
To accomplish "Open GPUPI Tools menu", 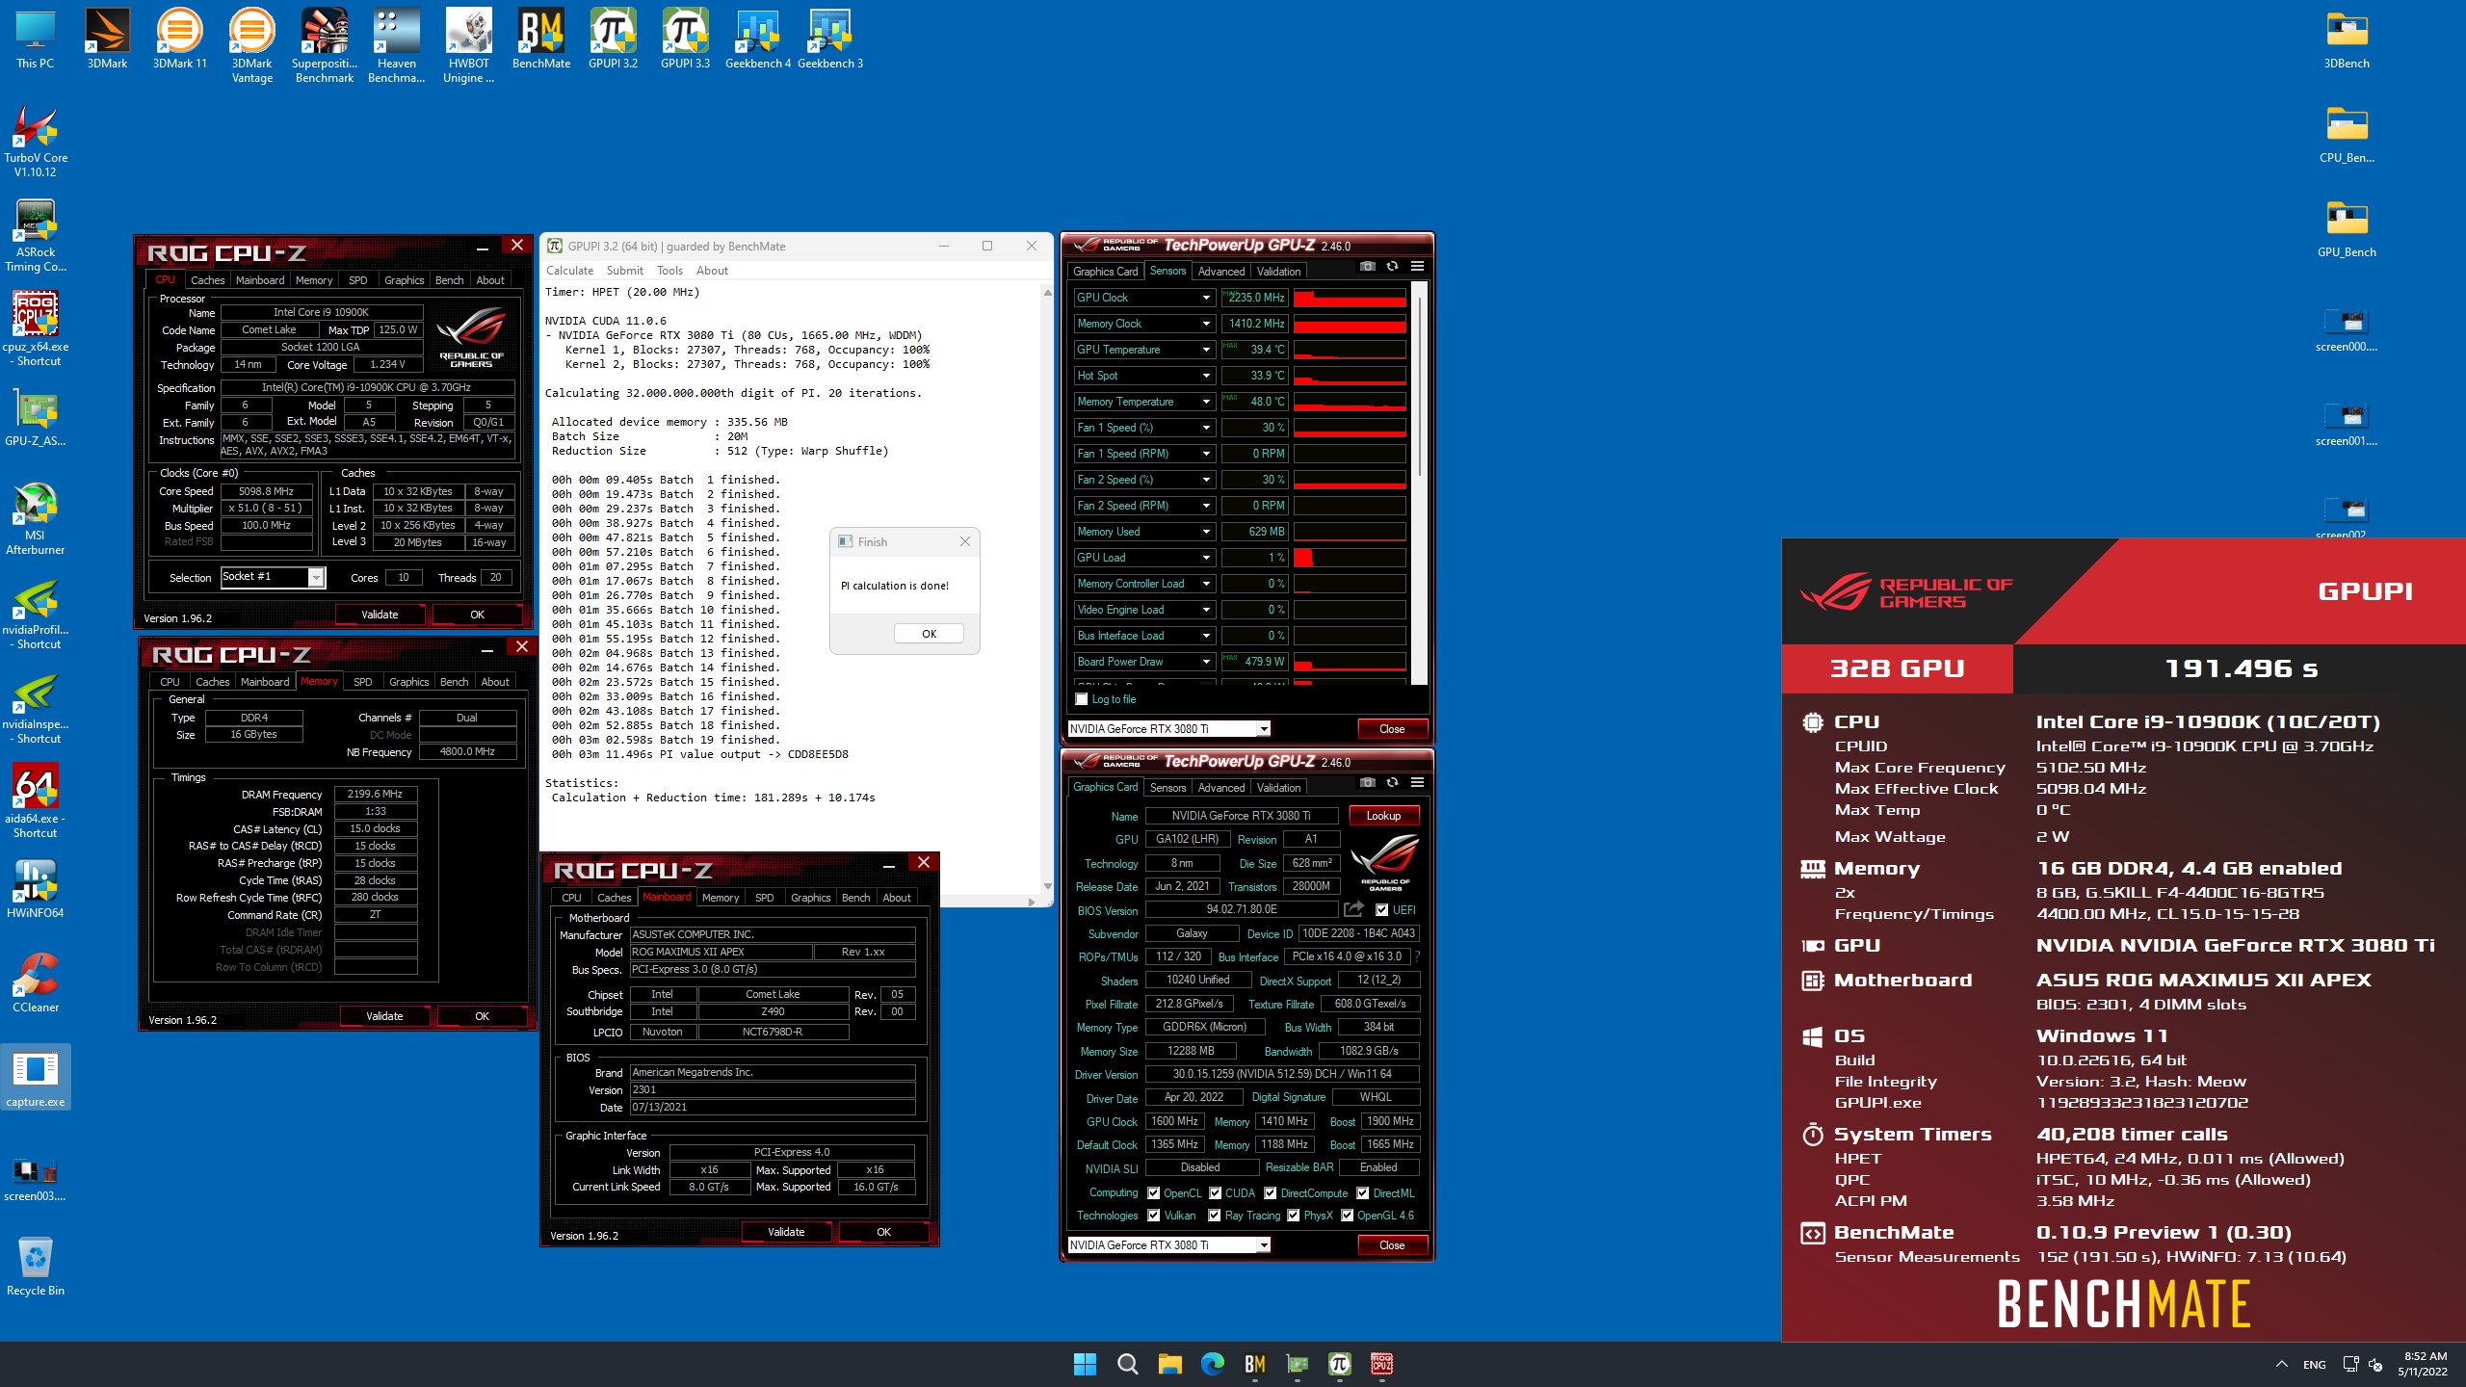I will 669,271.
